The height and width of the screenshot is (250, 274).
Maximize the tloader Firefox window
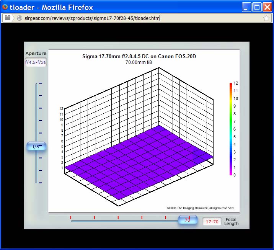(x=257, y=7)
